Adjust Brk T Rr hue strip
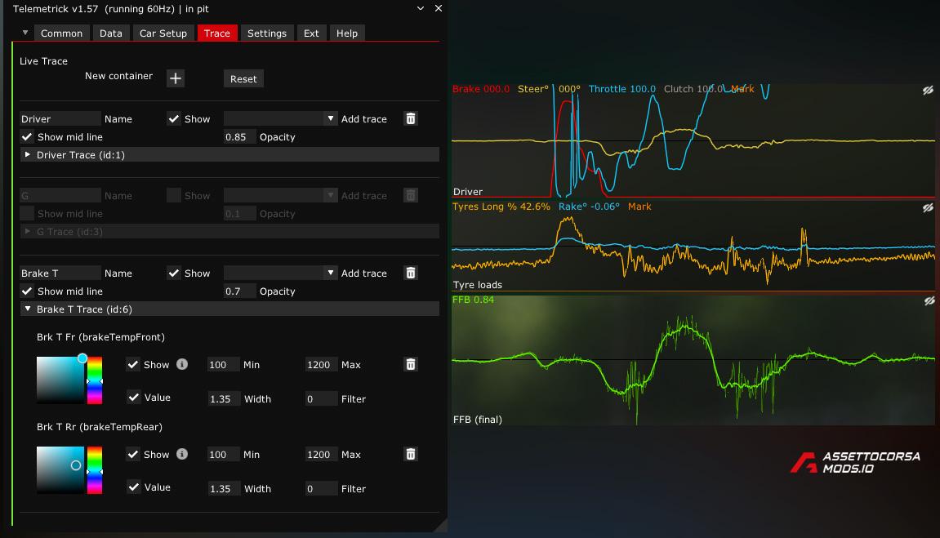This screenshot has width=940, height=538. coord(95,470)
